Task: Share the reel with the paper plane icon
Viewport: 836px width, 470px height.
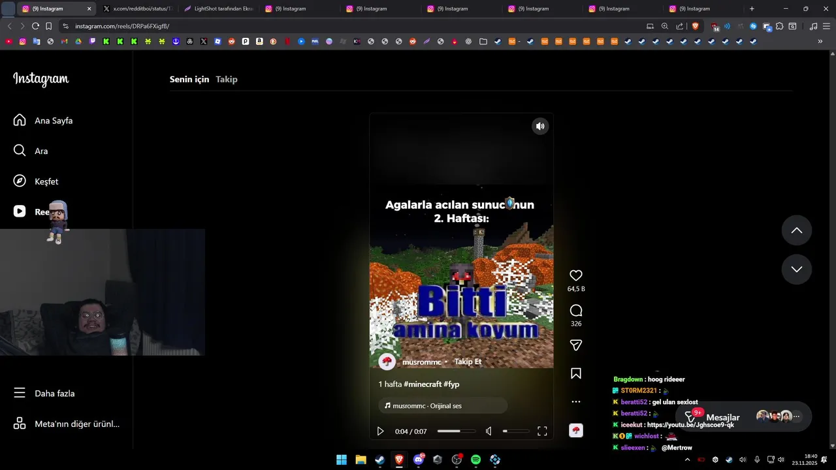Action: [x=575, y=345]
